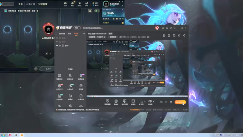The width and height of the screenshot is (243, 137).
Task: Open the menu icon in title bar
Action: [174, 28]
